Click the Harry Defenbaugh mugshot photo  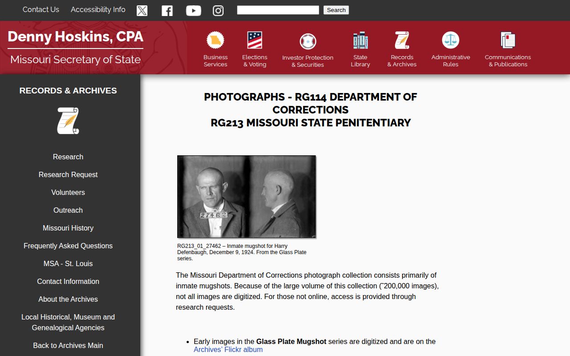[247, 197]
